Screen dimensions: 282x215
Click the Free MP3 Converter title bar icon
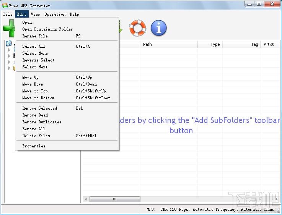5,6
